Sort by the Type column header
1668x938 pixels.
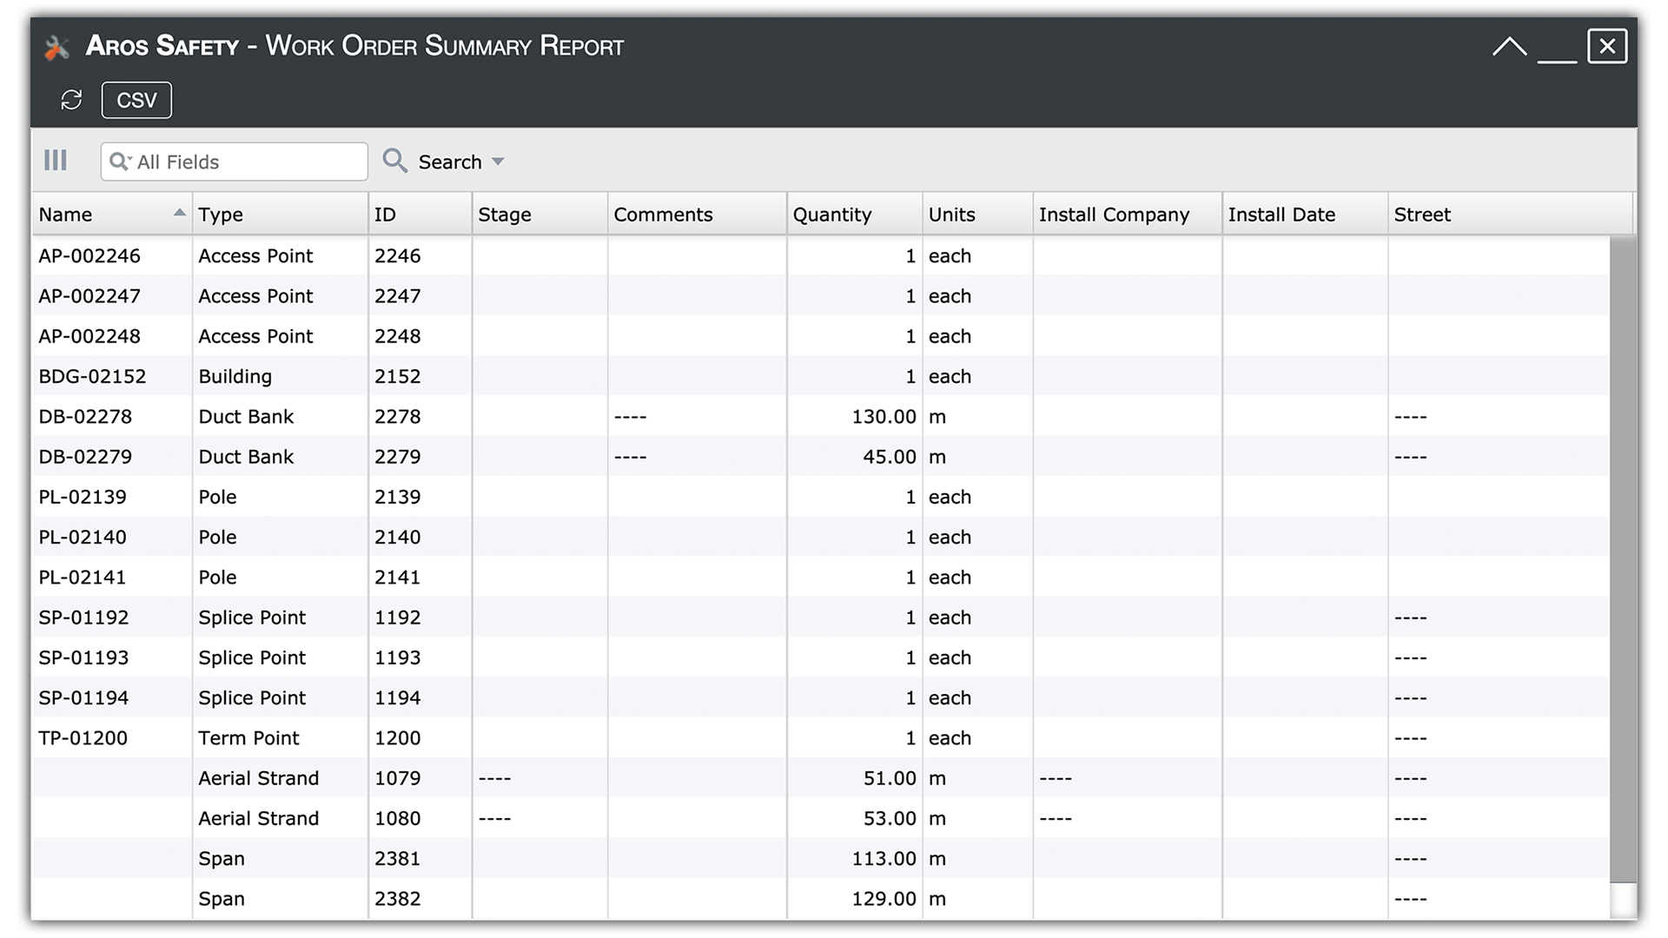point(280,215)
